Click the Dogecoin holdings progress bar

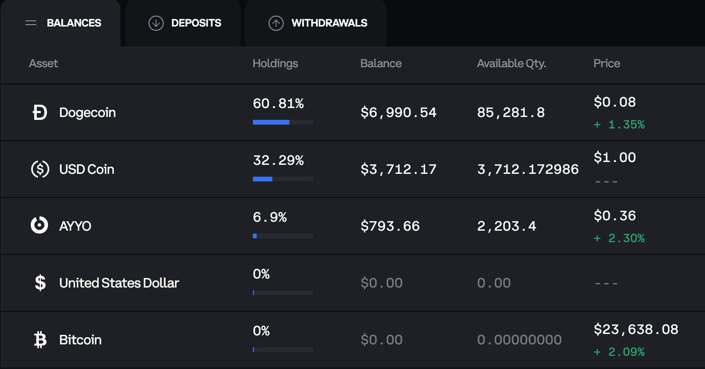click(x=283, y=122)
